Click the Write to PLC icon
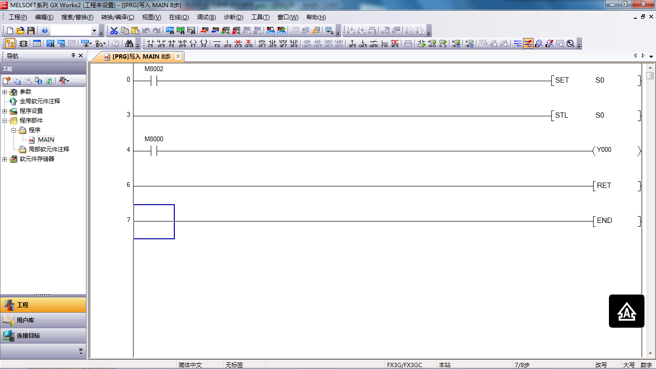Image resolution: width=656 pixels, height=369 pixels. pos(204,31)
